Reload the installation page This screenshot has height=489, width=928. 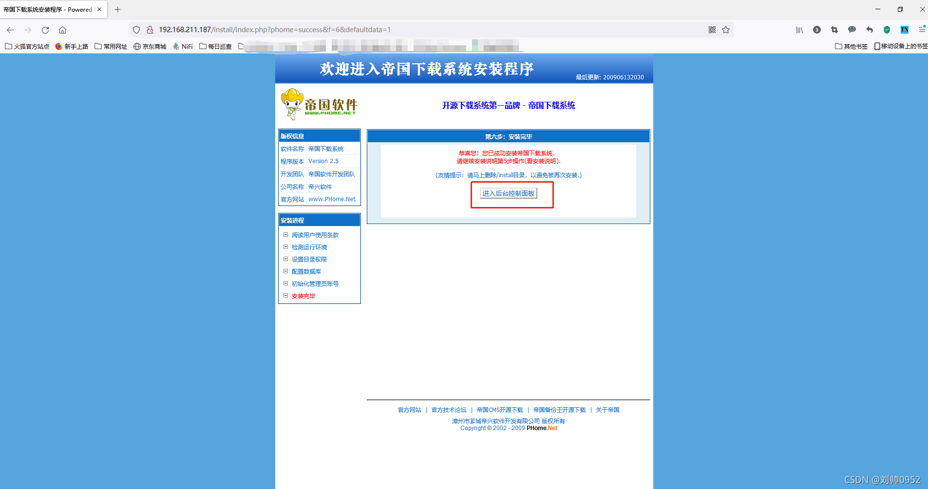(45, 30)
